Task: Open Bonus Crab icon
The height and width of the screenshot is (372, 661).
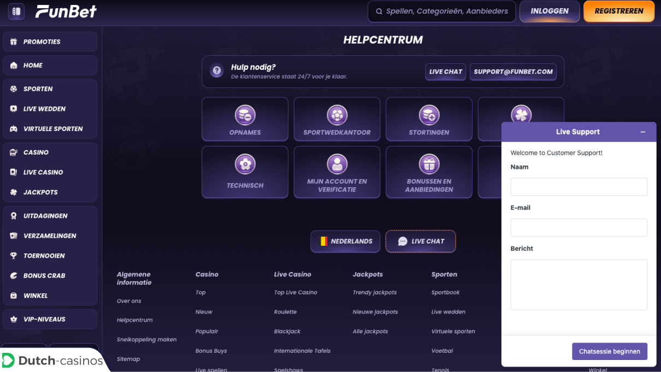Action: pyautogui.click(x=14, y=276)
